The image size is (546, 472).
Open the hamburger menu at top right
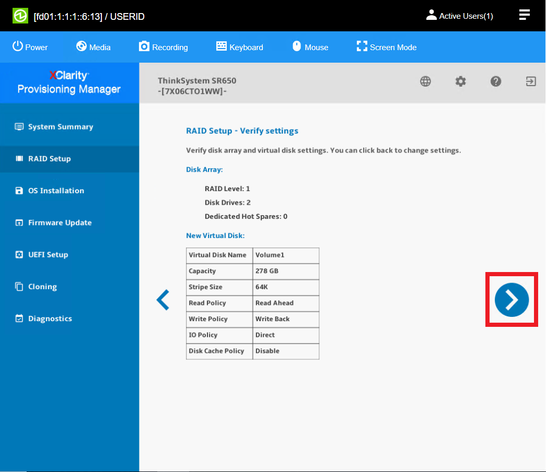click(524, 15)
